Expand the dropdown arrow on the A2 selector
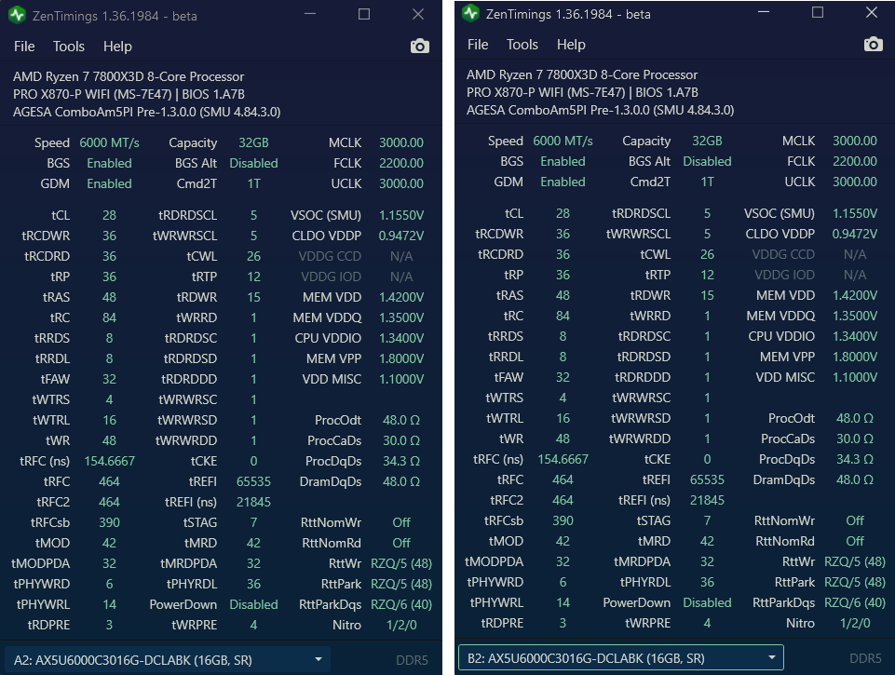895x675 pixels. click(319, 658)
